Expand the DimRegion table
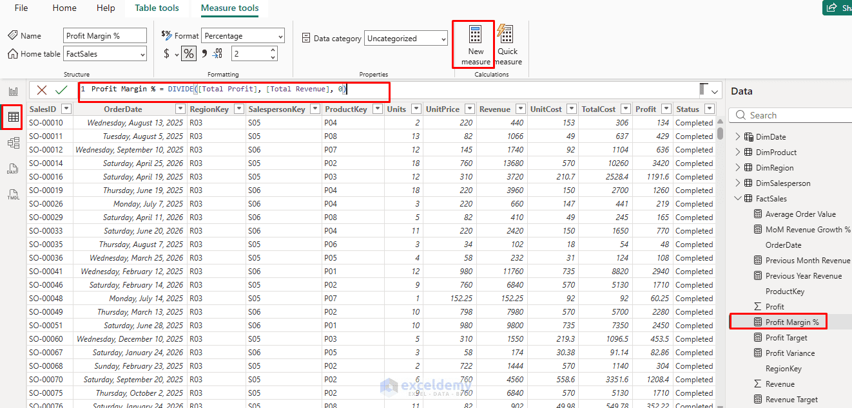 pyautogui.click(x=738, y=168)
